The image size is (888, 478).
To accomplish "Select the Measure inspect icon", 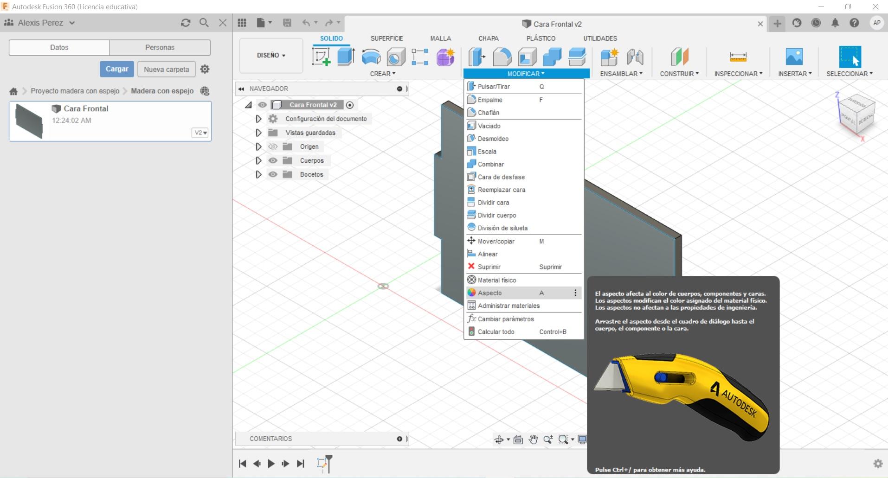I will [x=738, y=57].
